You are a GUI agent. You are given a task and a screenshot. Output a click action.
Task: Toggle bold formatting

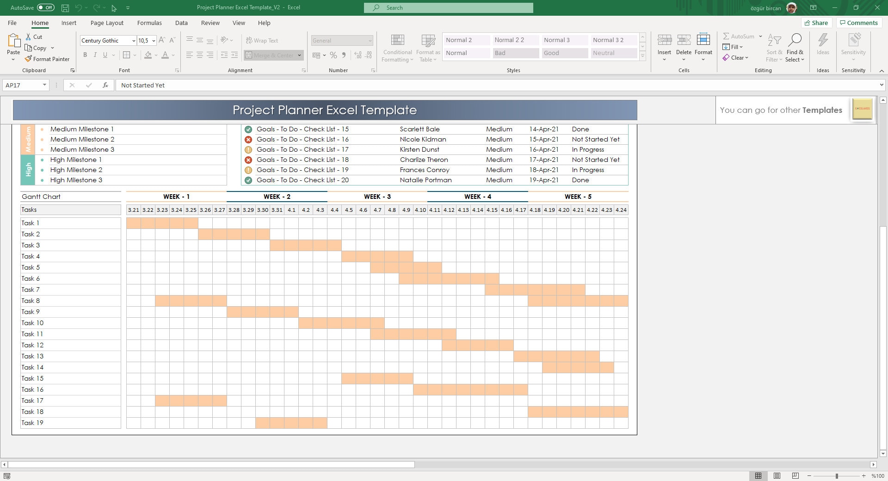(85, 55)
